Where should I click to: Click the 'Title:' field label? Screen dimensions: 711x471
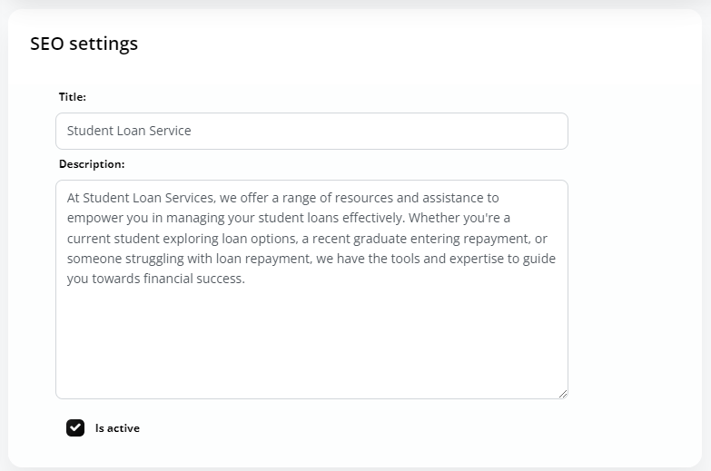coord(72,96)
